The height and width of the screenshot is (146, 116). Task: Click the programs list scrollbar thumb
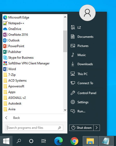coord(65,41)
